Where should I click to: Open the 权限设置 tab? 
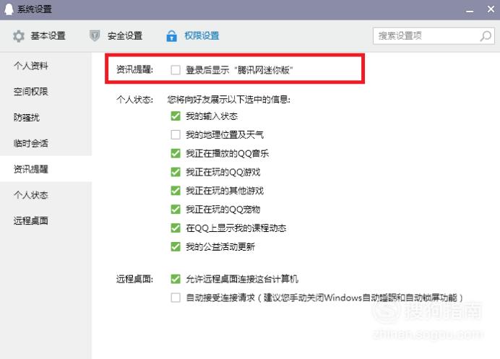193,35
